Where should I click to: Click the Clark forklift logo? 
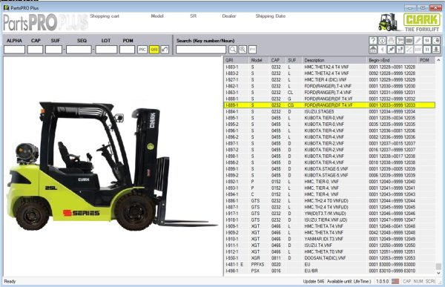(x=422, y=23)
